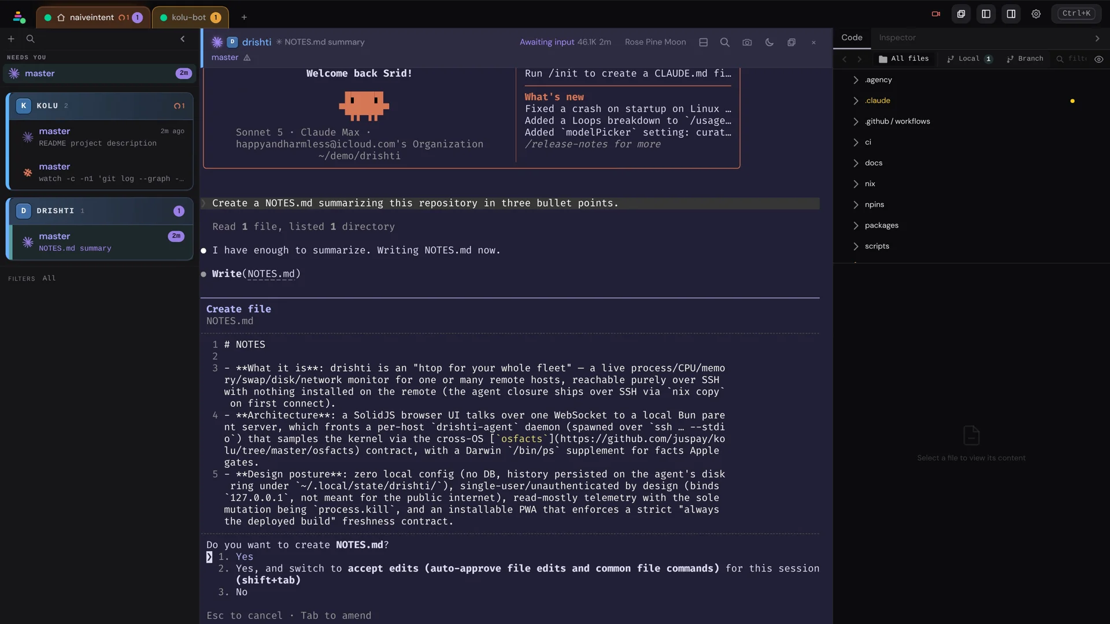Open the master item under NEEDS YOU

click(99, 73)
